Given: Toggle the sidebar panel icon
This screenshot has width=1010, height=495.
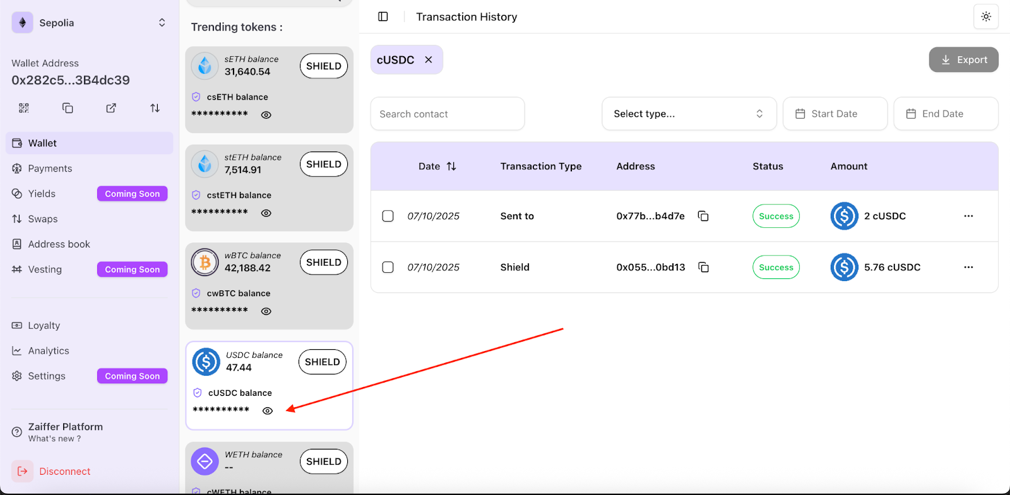Looking at the screenshot, I should [x=383, y=16].
